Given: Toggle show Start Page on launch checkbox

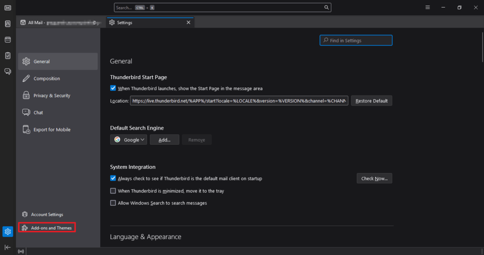Looking at the screenshot, I should coord(113,88).
